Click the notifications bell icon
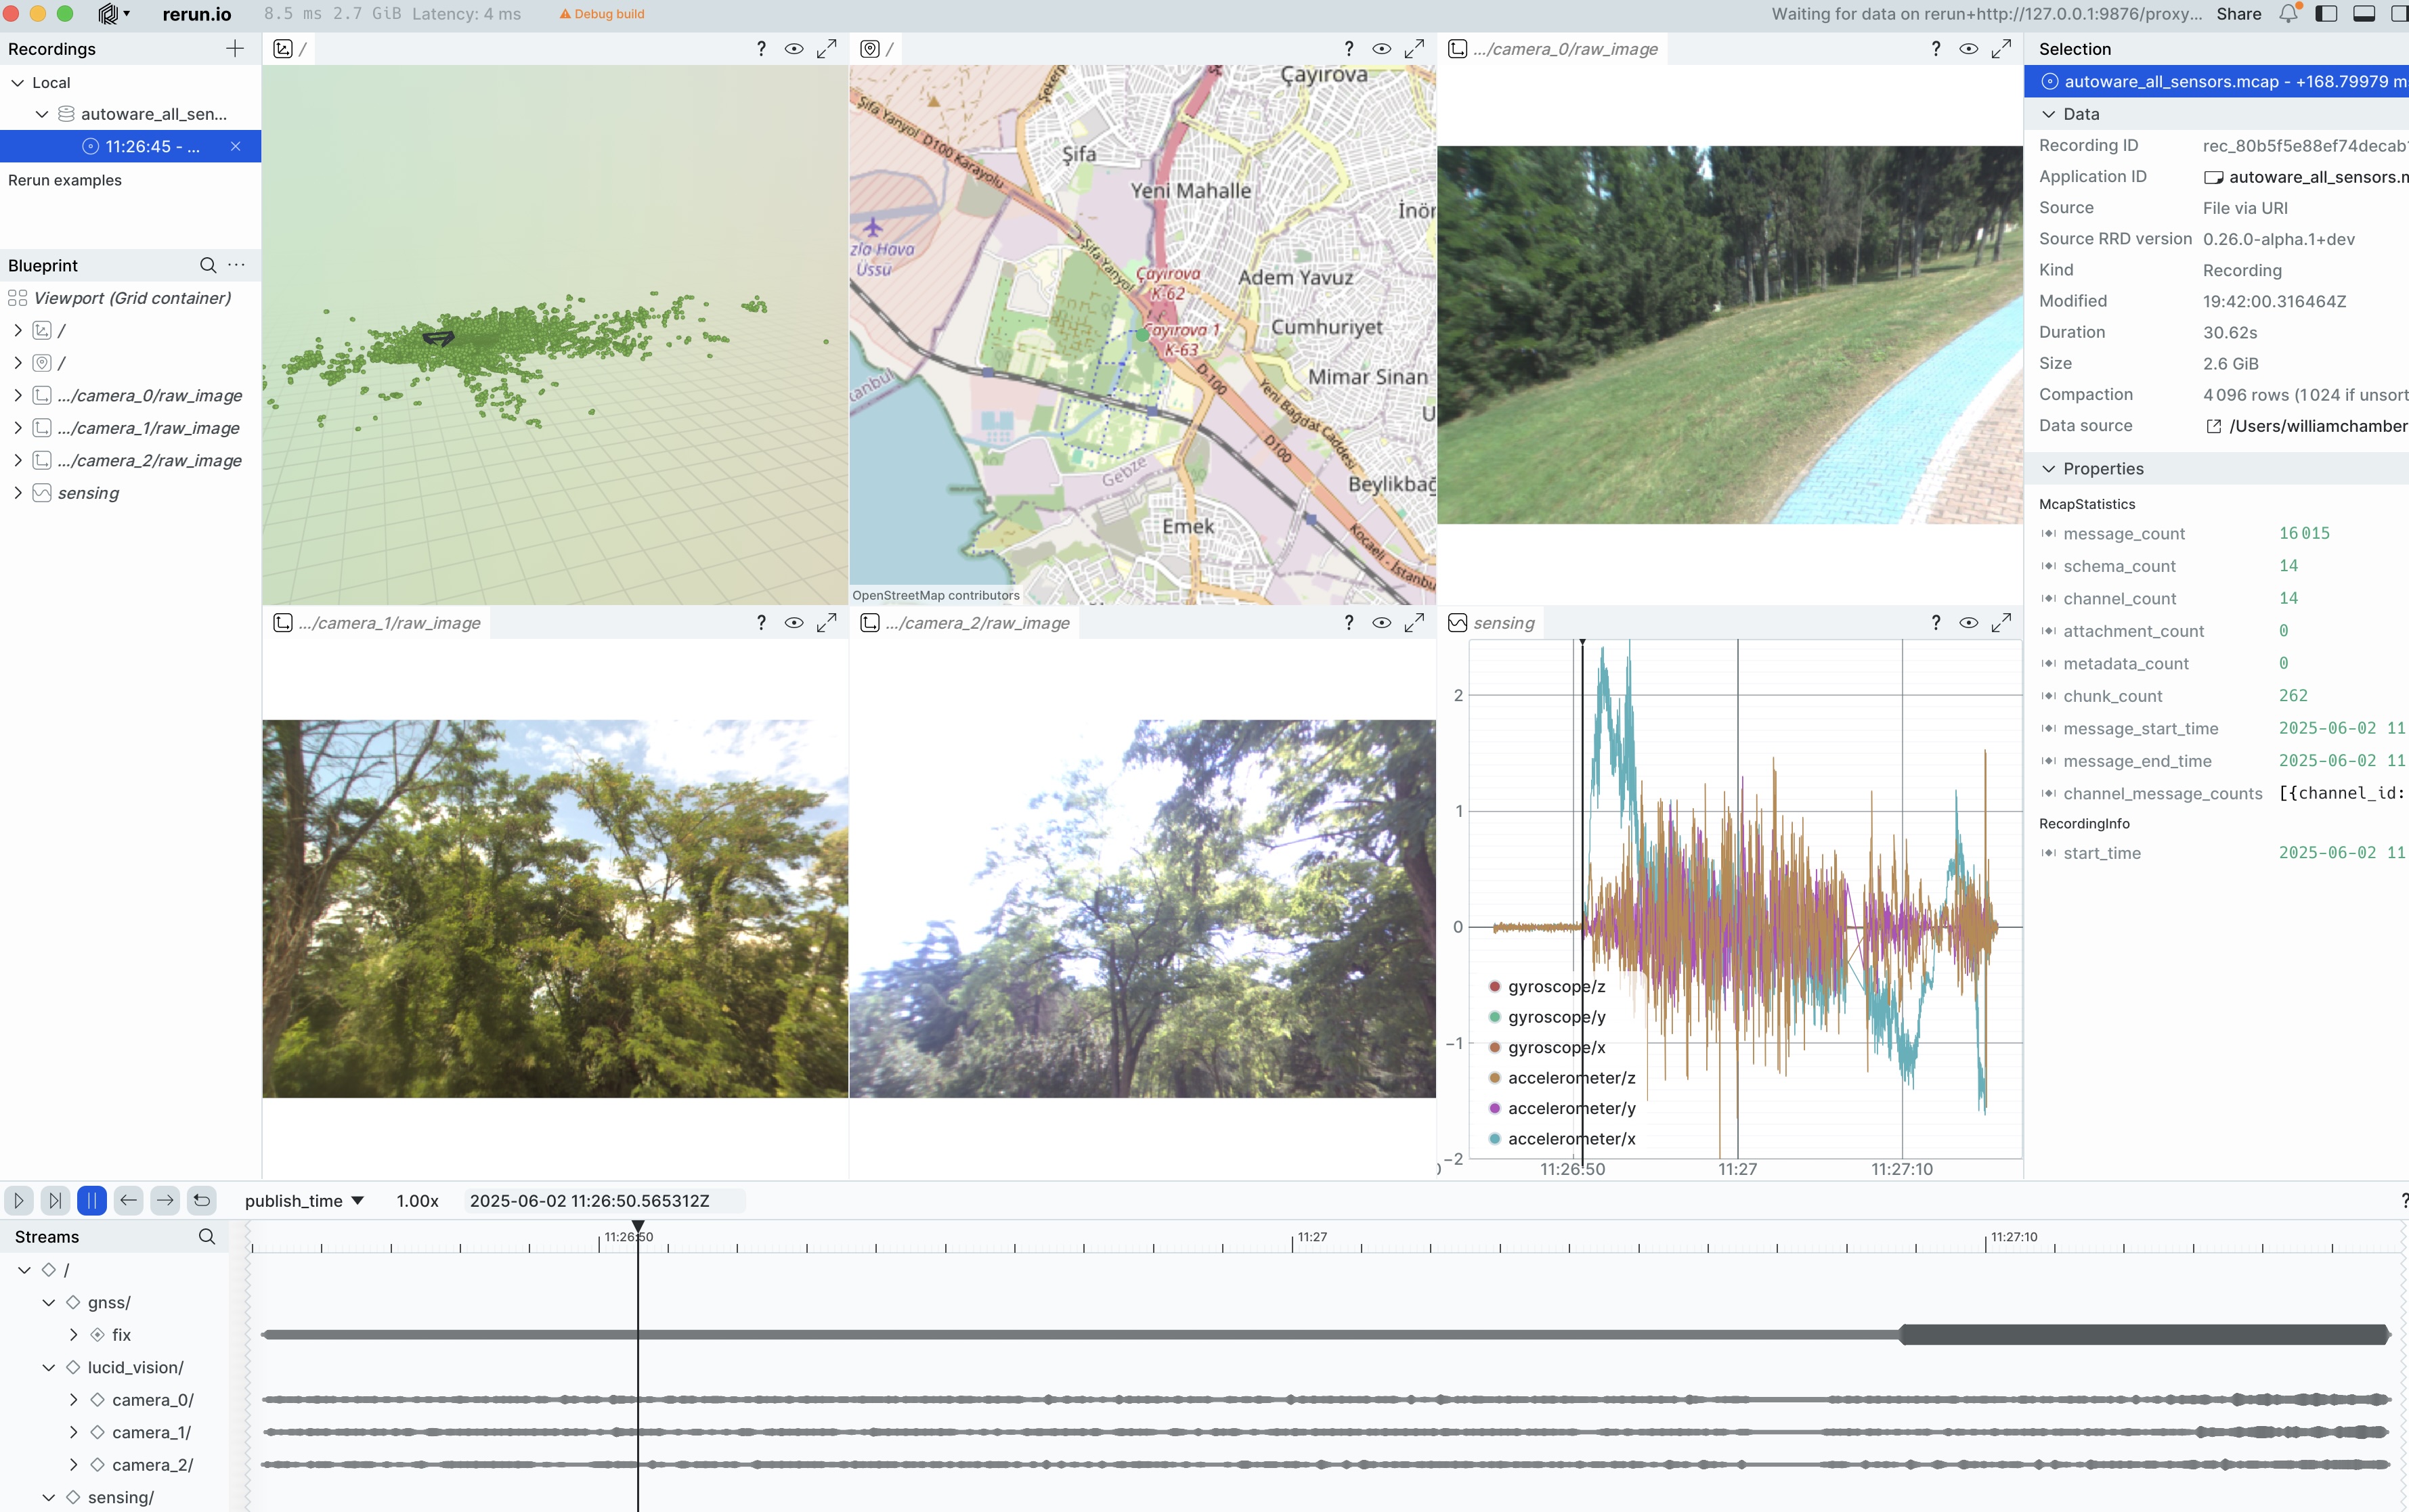2409x1512 pixels. [x=2287, y=14]
